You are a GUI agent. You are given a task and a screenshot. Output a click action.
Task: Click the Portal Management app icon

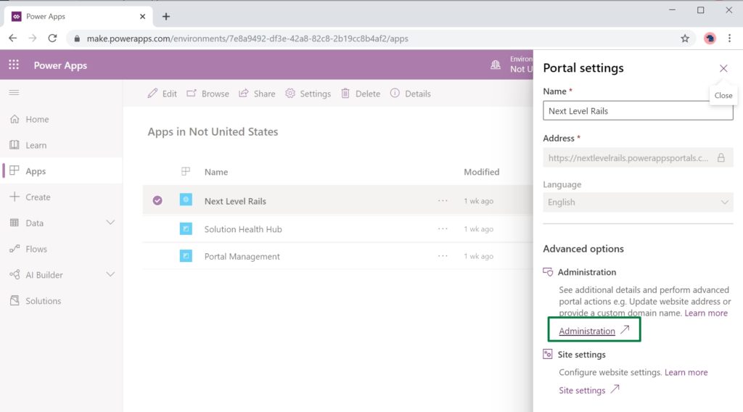(186, 256)
